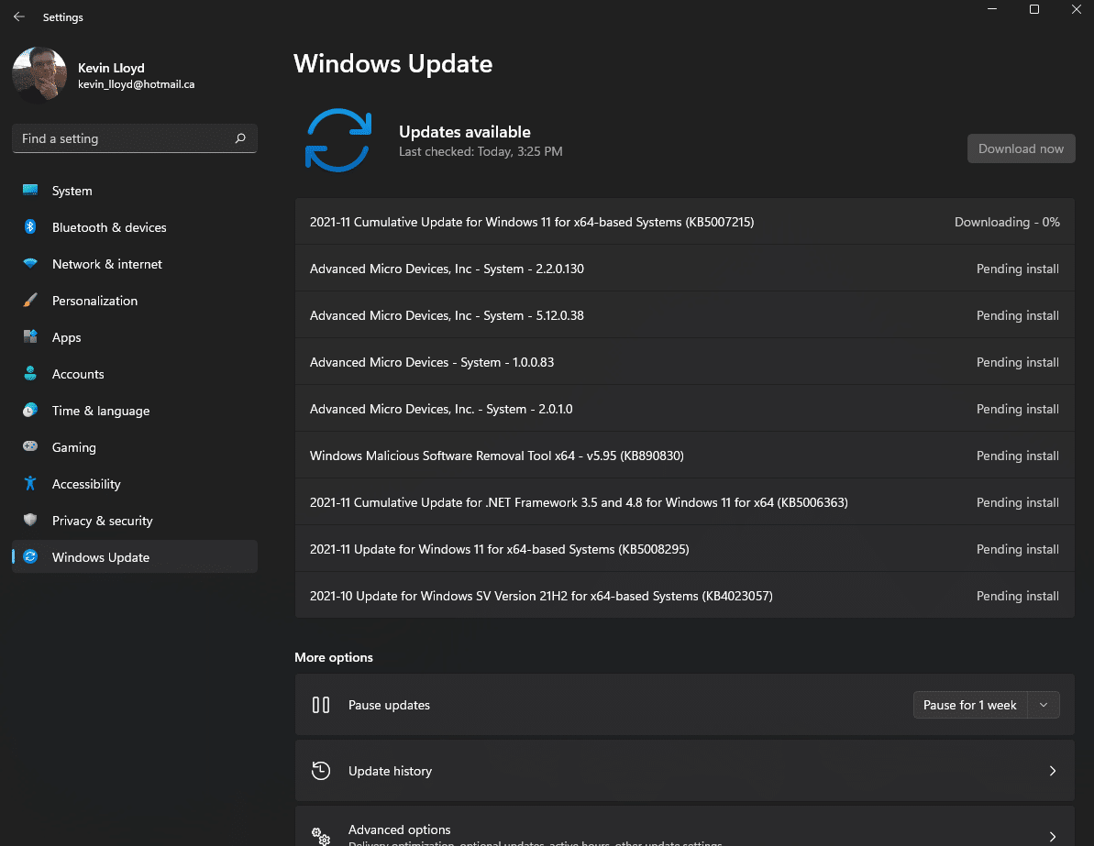Viewport: 1094px width, 846px height.
Task: Select the Apps label
Action: coord(66,337)
